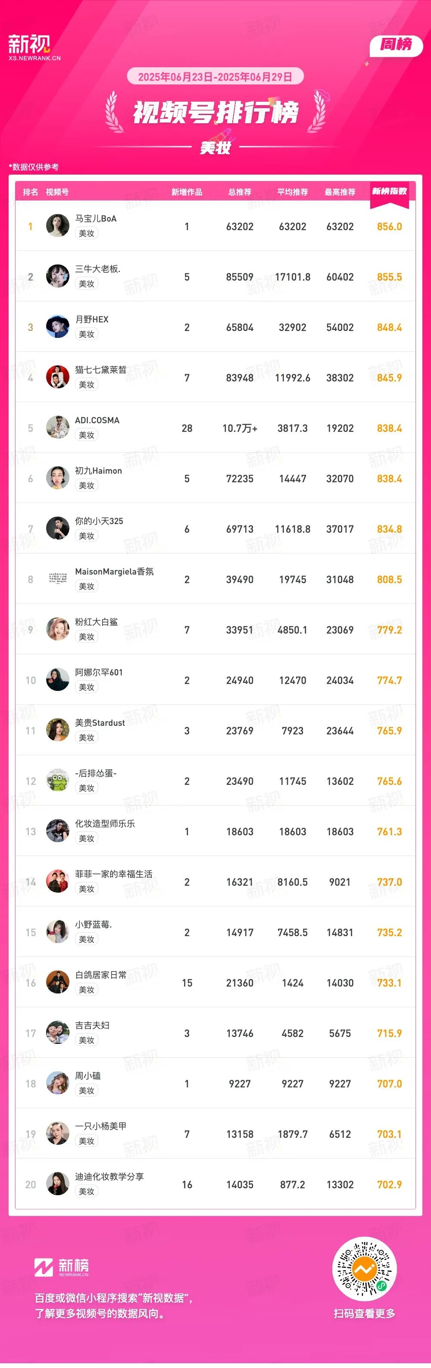Click the 总推荐 column header
Screen dimensions: 431x1368
pyautogui.click(x=240, y=192)
